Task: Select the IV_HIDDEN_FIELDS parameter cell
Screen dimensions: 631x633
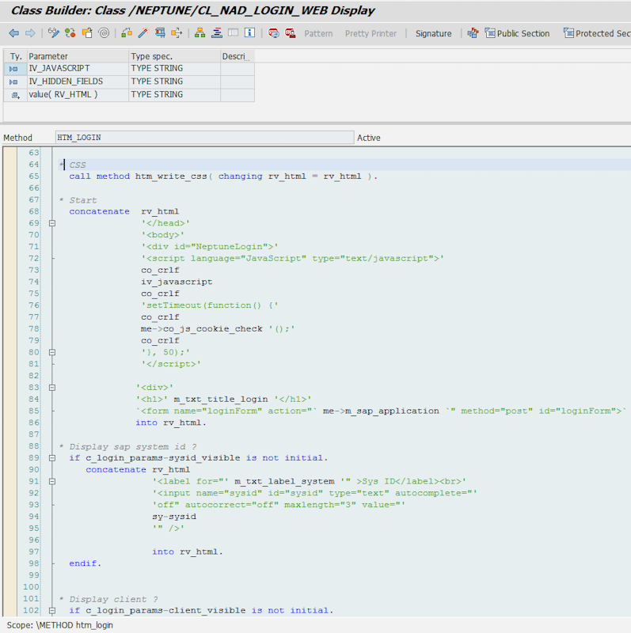Action: pos(78,81)
